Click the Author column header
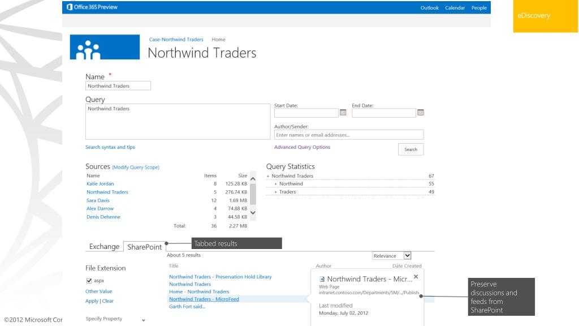Screen dimensions: 579x326 point(323,266)
